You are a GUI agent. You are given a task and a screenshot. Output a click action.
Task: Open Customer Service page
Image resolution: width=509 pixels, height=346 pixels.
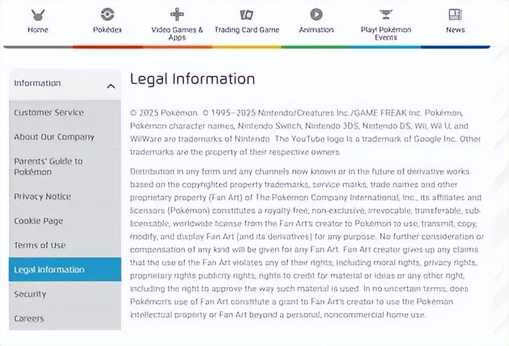tap(49, 112)
